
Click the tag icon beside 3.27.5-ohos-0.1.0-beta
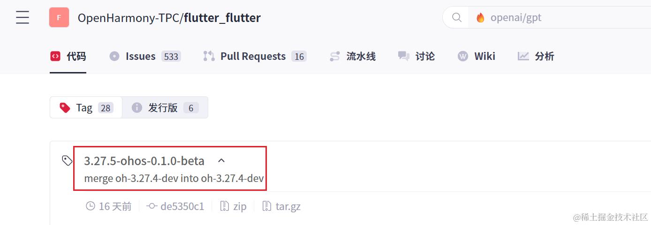coord(67,161)
